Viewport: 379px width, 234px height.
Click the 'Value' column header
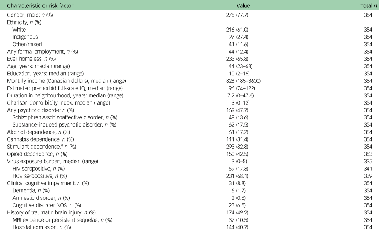pyautogui.click(x=243, y=6)
